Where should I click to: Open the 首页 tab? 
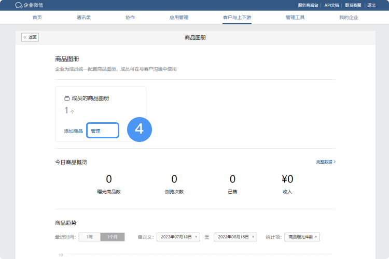pyautogui.click(x=37, y=17)
